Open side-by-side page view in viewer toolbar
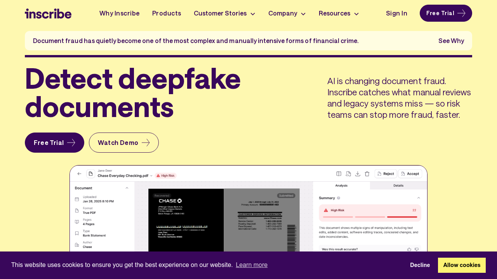This screenshot has width=497, height=279. click(x=339, y=174)
